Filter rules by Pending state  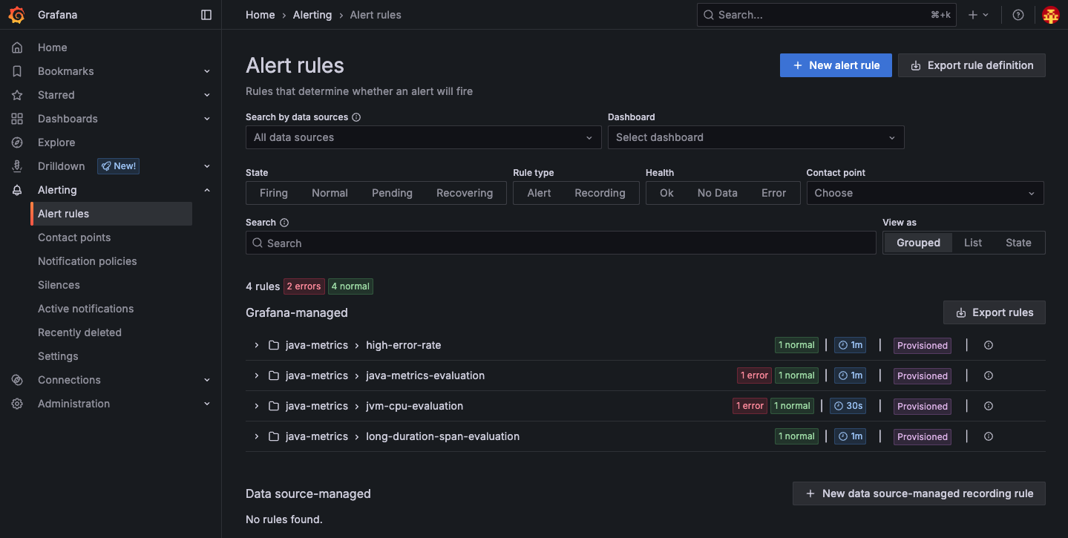point(392,193)
